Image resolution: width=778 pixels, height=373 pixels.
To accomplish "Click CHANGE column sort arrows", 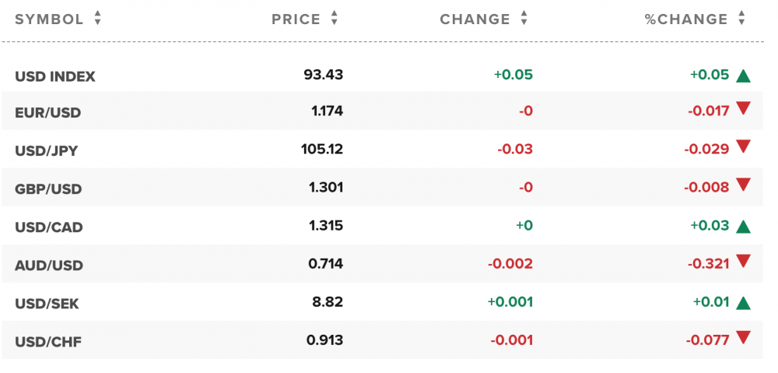I will click(524, 19).
